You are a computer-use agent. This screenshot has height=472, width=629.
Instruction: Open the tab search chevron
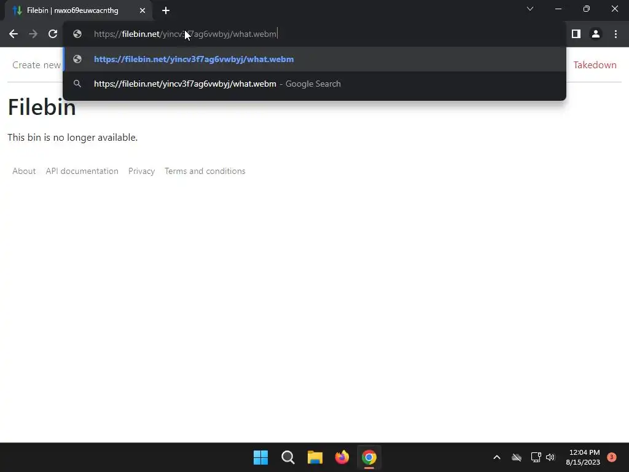tap(530, 9)
